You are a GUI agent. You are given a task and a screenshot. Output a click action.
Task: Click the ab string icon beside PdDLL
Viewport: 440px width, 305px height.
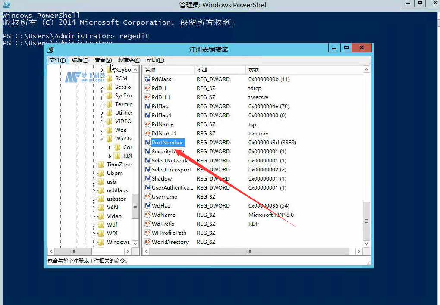pyautogui.click(x=147, y=88)
